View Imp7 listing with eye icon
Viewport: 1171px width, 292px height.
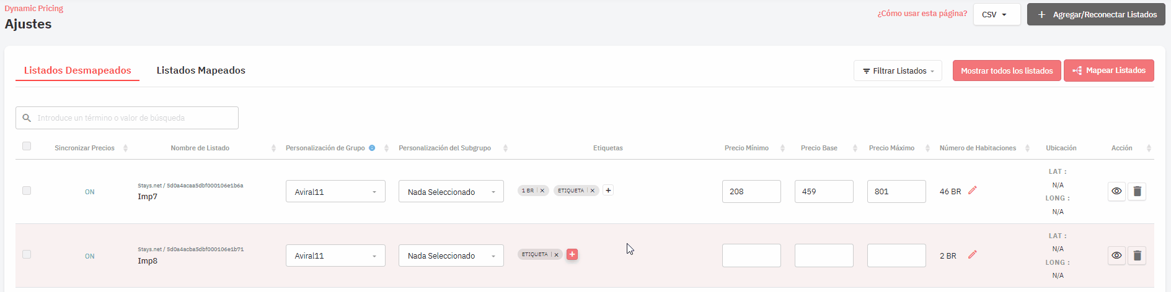tap(1116, 191)
